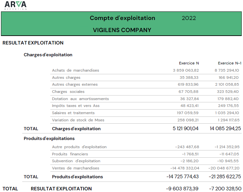This screenshot has width=243, height=192.
Task: Click the Charges sociales row label
Action: coord(68,92)
